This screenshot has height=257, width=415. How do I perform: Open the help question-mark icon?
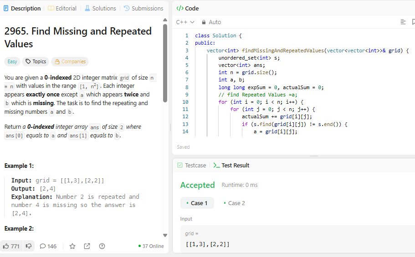pyautogui.click(x=102, y=246)
